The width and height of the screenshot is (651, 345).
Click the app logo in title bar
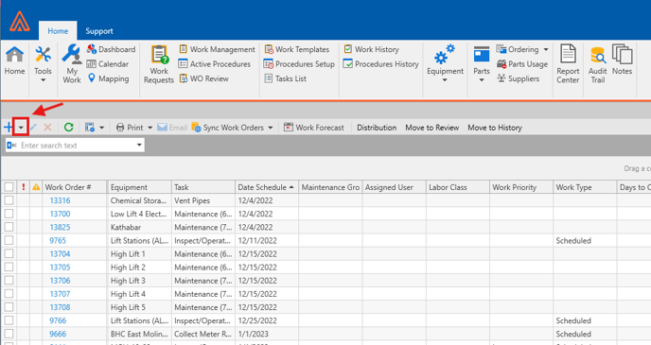click(20, 21)
